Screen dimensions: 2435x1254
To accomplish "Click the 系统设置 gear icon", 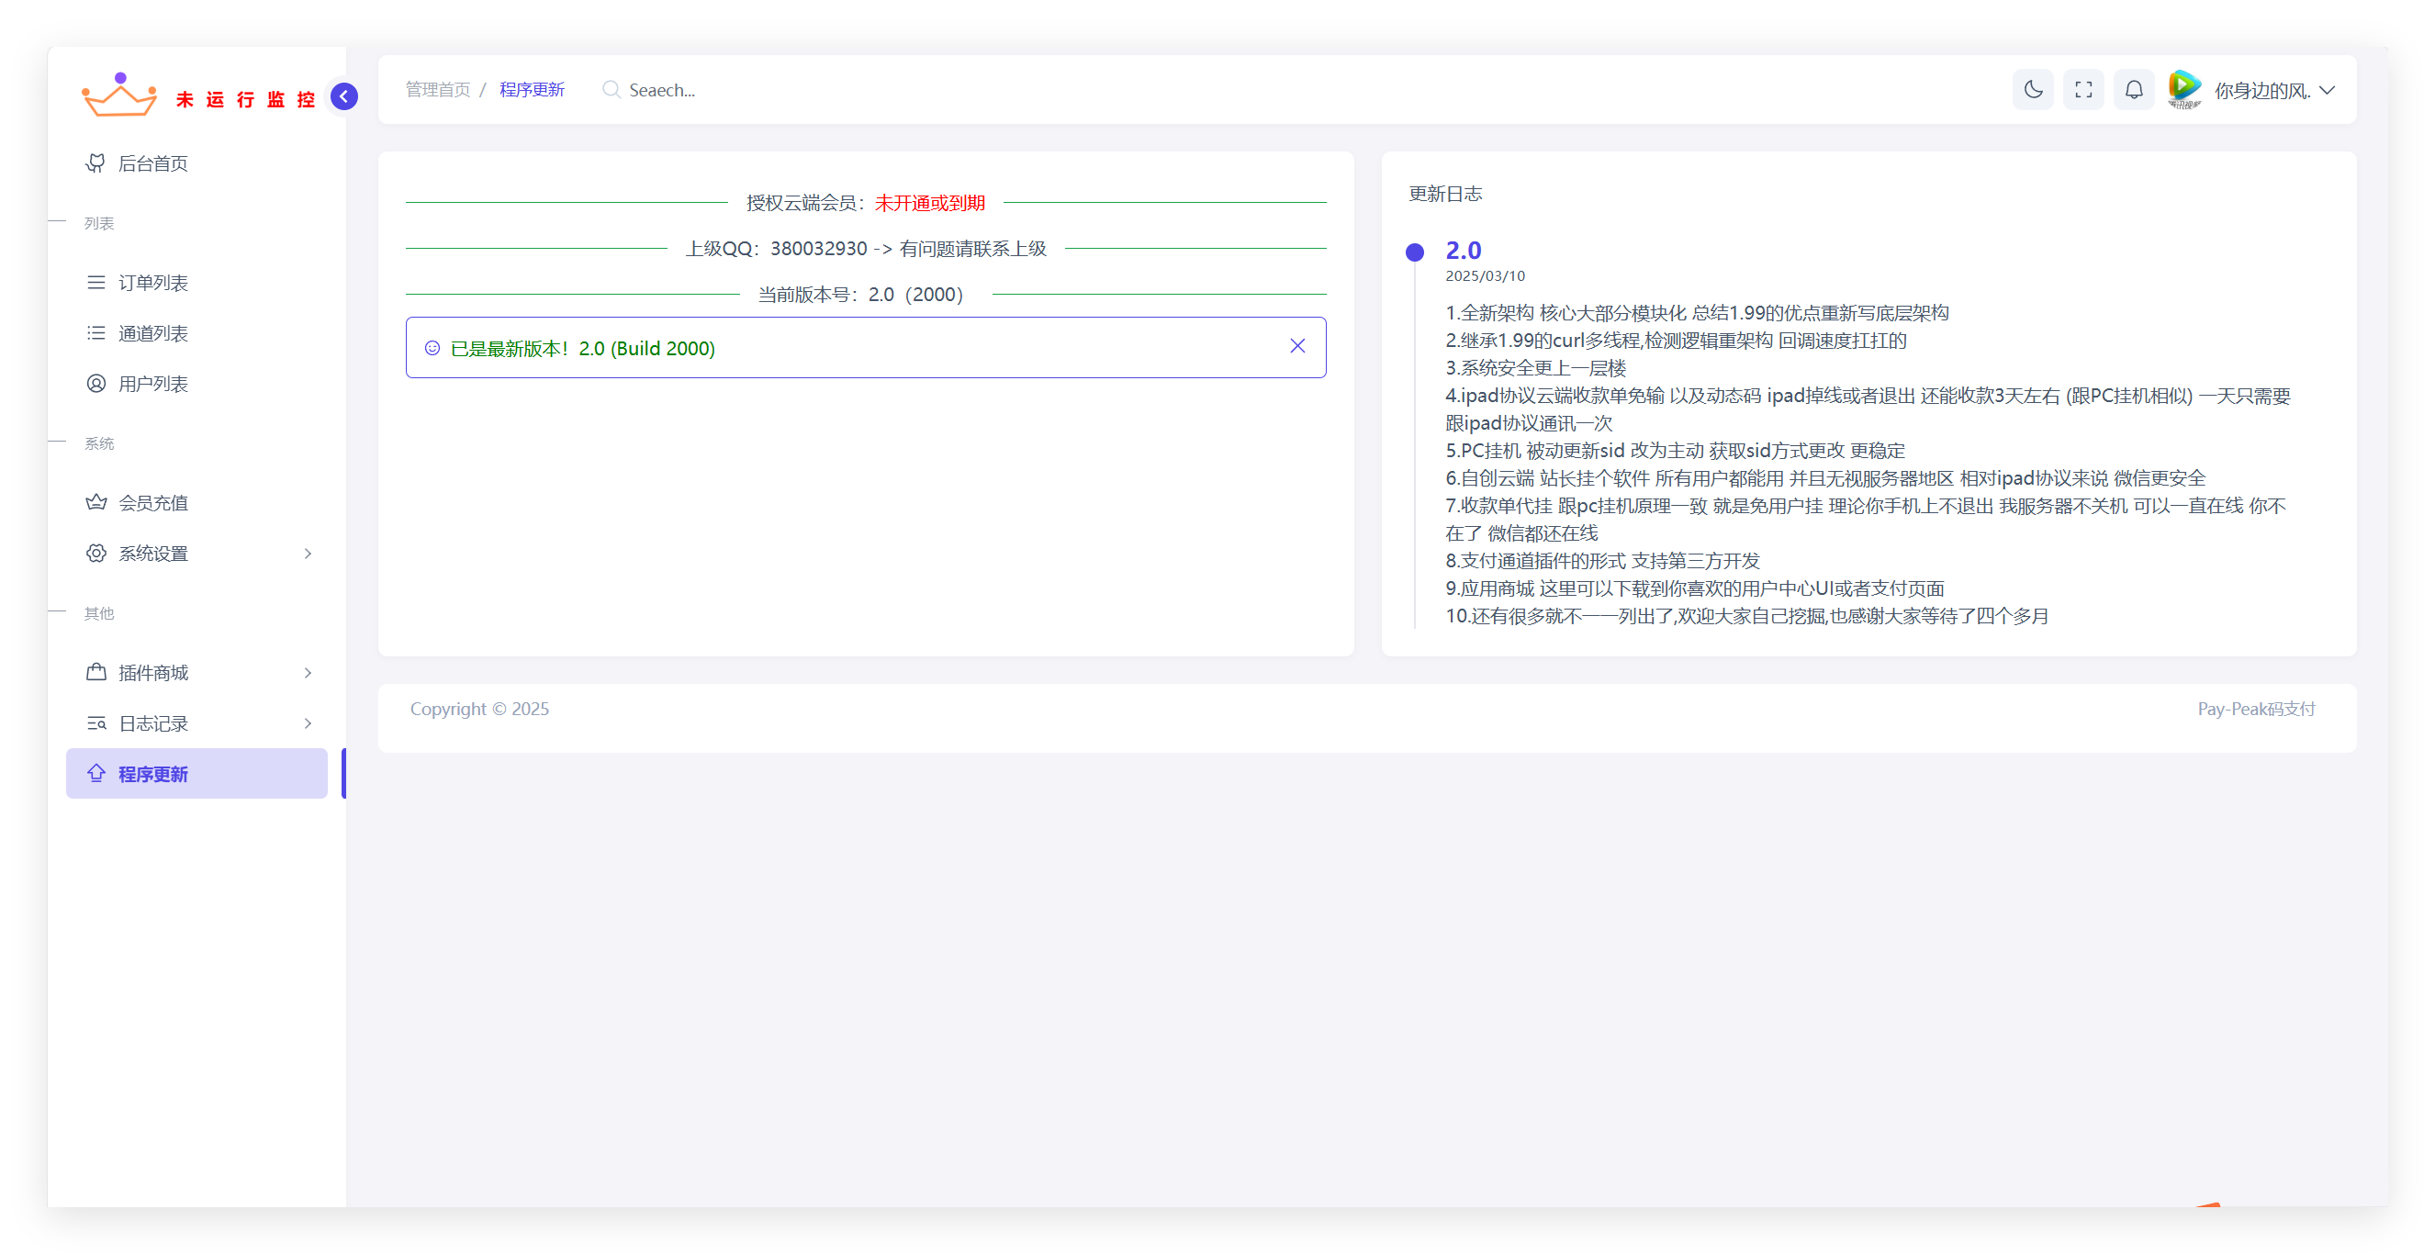I will coord(95,553).
